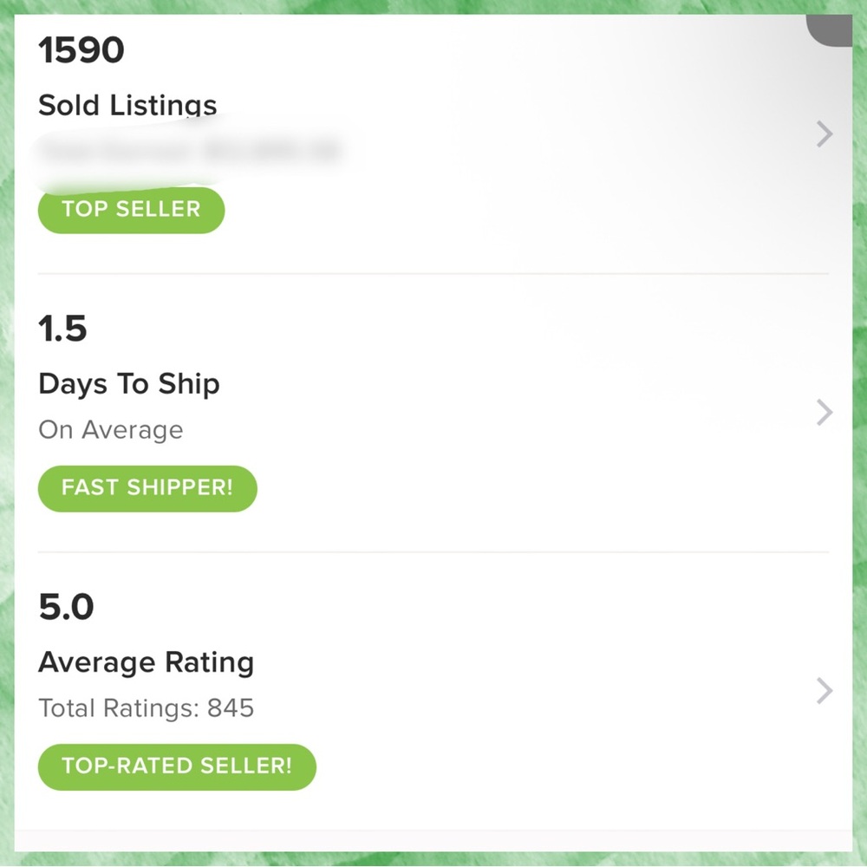Tap the TOP-RATED SELLER! badge
Image resolution: width=867 pixels, height=867 pixels.
177,767
